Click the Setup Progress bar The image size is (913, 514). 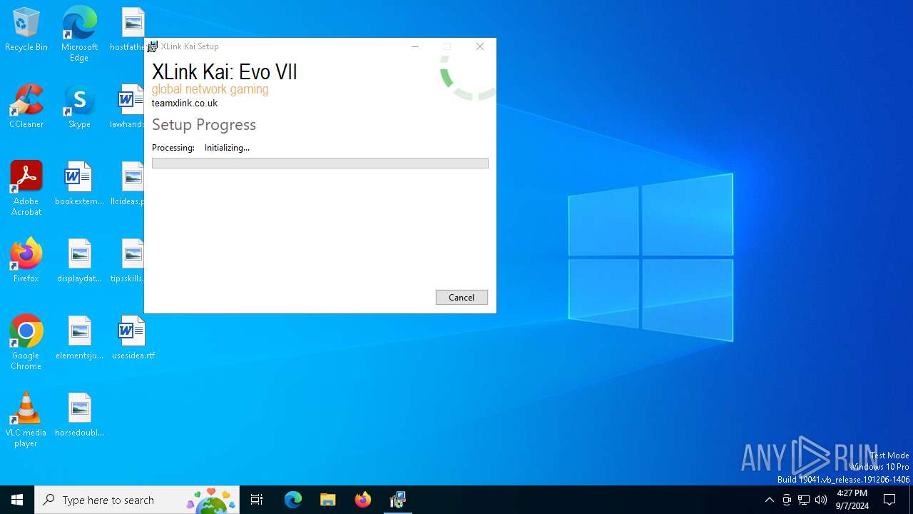[x=320, y=163]
